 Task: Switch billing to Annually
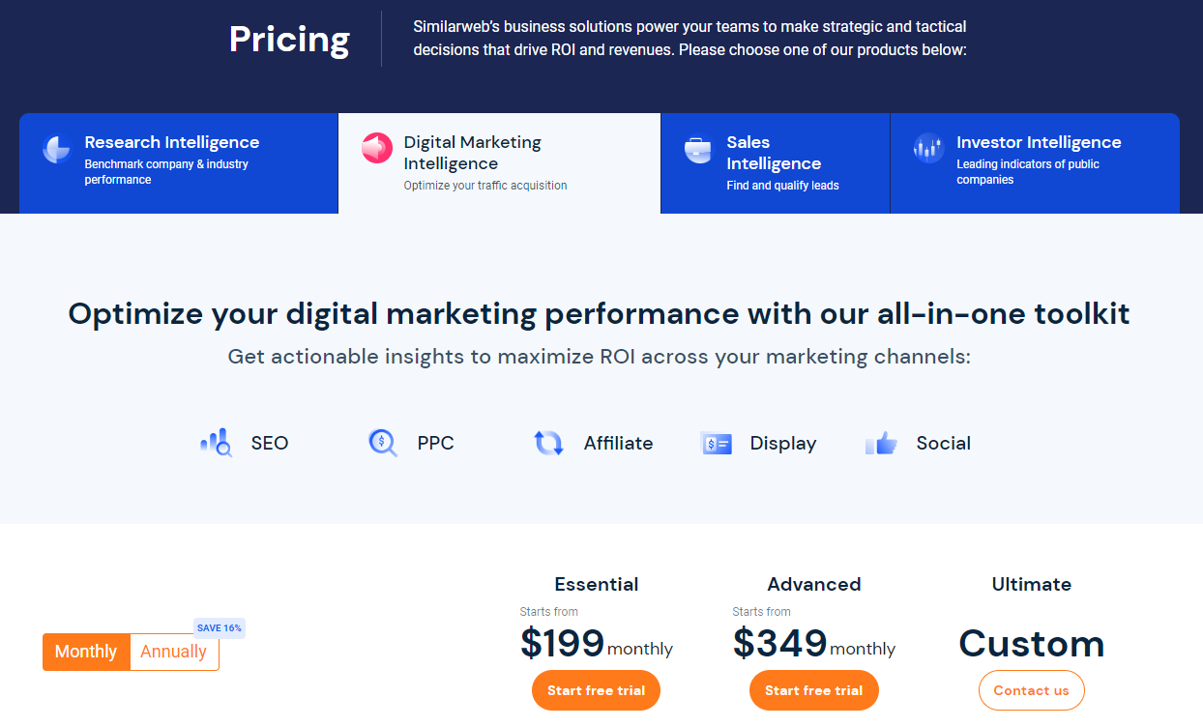[174, 652]
